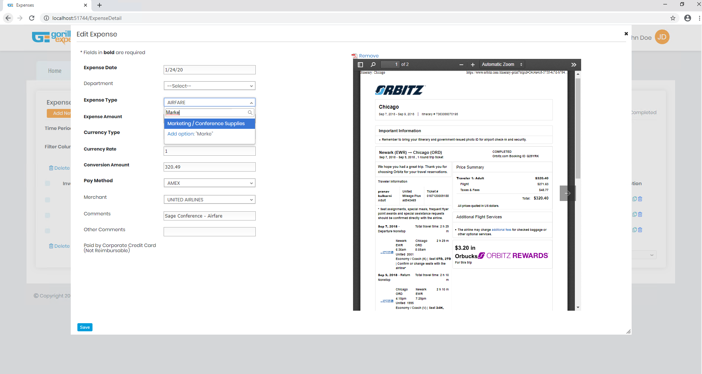This screenshot has width=702, height=374.
Task: Open the Merchant UNITED AIRLINES dropdown
Action: click(209, 200)
